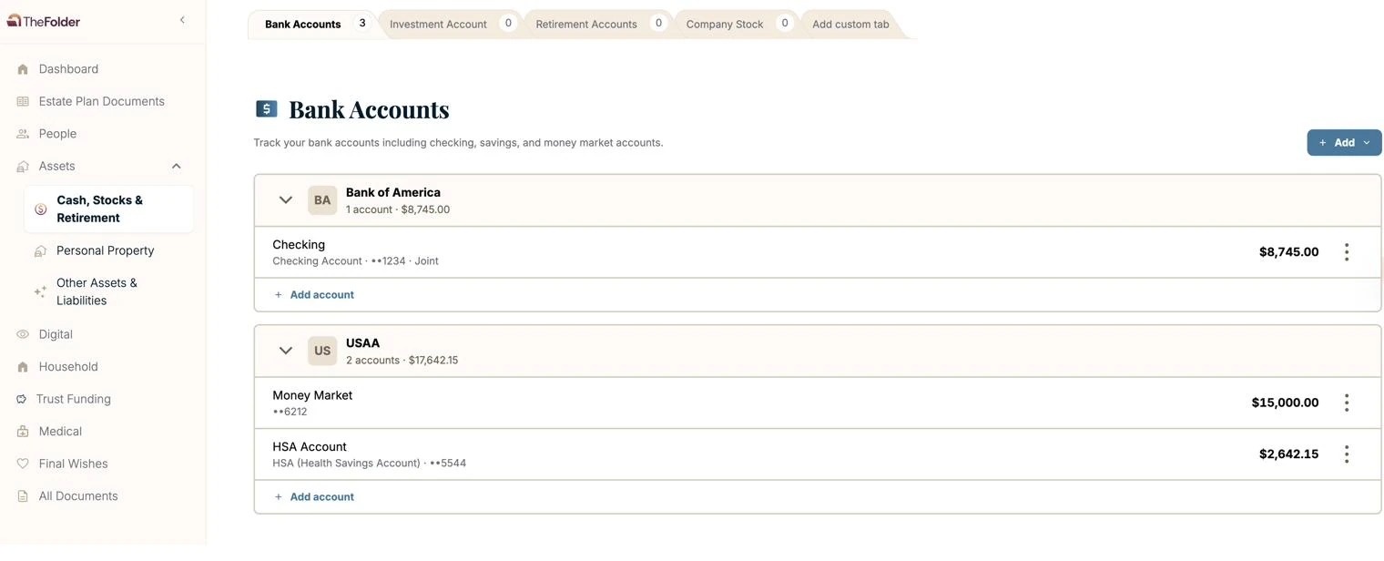Collapse the Bank of America group

click(286, 200)
